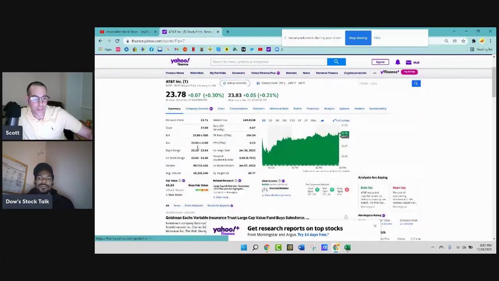The width and height of the screenshot is (499, 281).
Task: Click the address bar zoom magnifier icon
Action: point(446,41)
